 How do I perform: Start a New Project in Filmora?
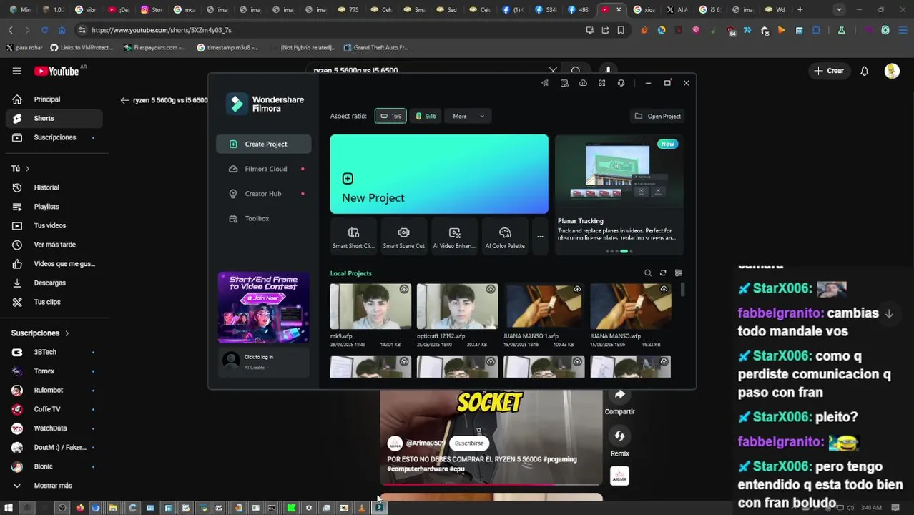[439, 174]
